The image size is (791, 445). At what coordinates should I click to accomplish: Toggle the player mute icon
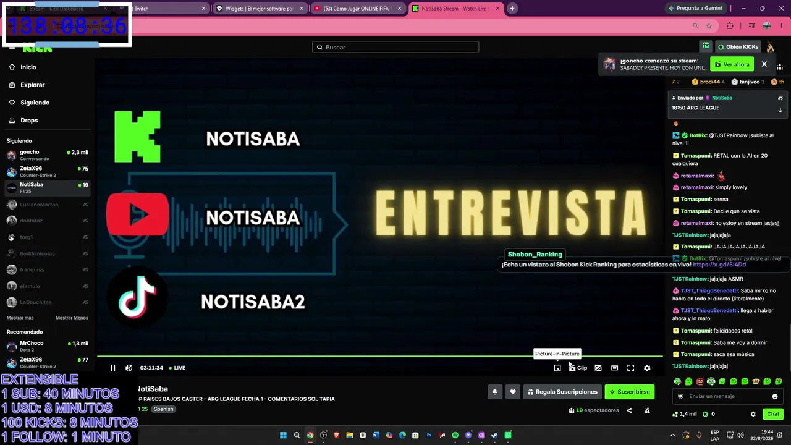(x=129, y=368)
